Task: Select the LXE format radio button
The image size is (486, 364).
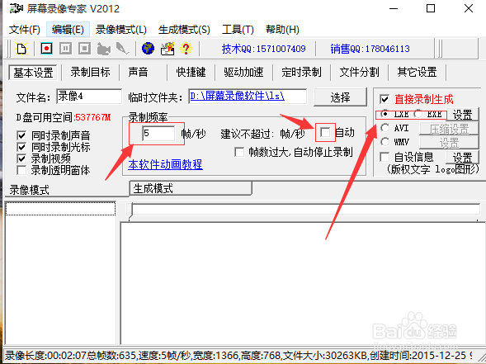Action: [x=385, y=114]
